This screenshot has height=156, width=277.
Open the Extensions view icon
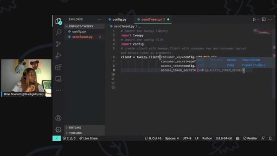tap(58, 67)
